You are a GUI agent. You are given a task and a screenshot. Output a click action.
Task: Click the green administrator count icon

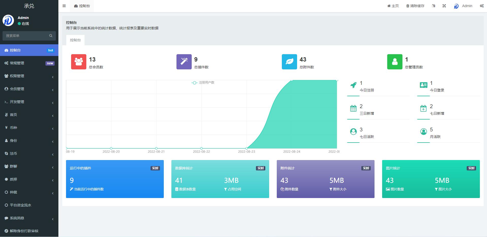coord(395,62)
